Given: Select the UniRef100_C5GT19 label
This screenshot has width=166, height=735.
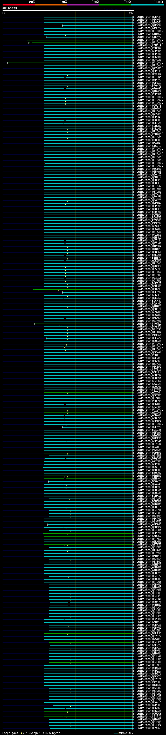Looking at the screenshot, I should click(x=149, y=355).
